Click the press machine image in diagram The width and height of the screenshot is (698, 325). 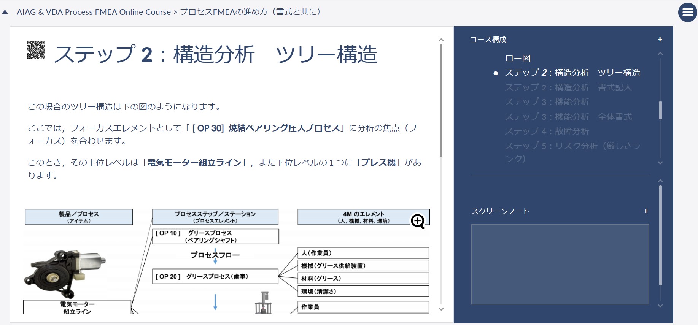(263, 303)
